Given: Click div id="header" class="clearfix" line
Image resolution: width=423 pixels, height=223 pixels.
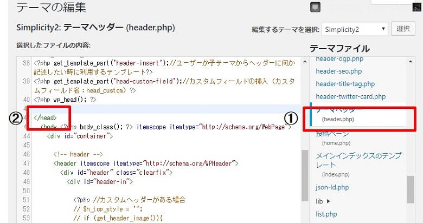Looking at the screenshot, I should pos(116,172).
